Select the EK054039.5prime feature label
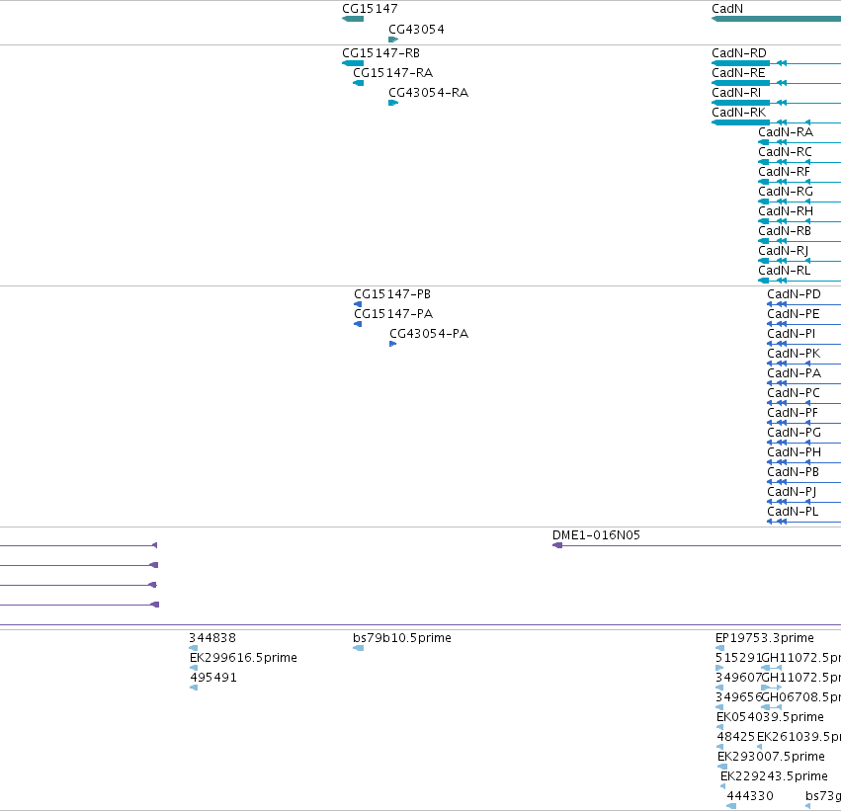This screenshot has width=841, height=811. click(x=770, y=718)
